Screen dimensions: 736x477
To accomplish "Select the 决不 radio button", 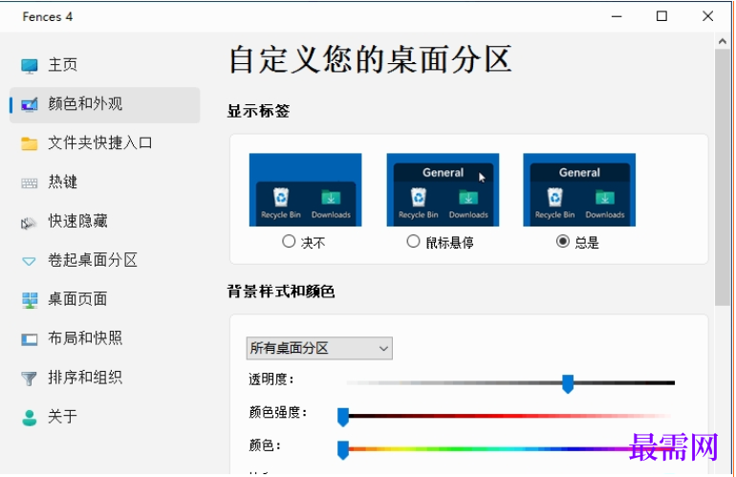I will click(289, 241).
